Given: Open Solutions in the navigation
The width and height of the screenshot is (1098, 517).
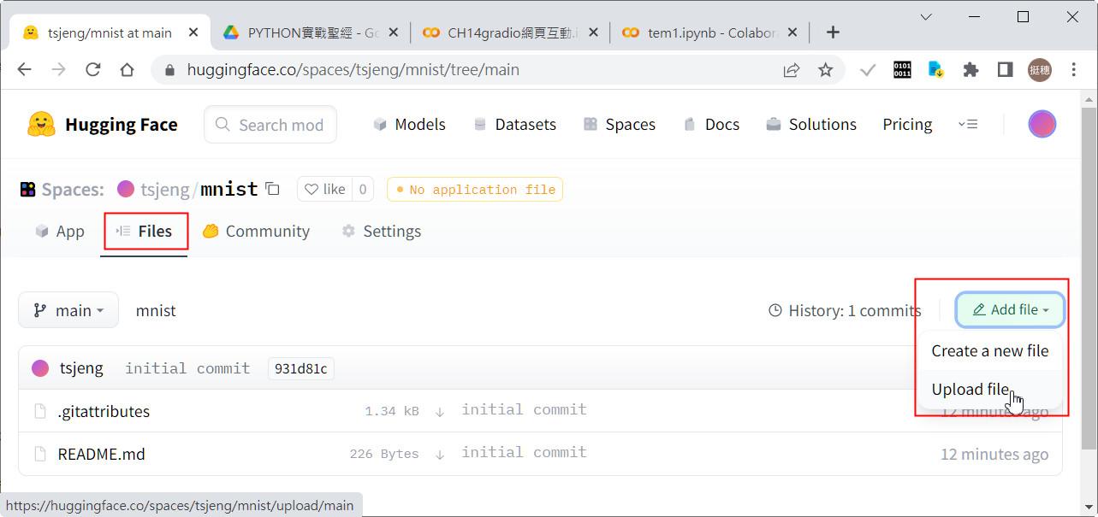Looking at the screenshot, I should coord(811,124).
